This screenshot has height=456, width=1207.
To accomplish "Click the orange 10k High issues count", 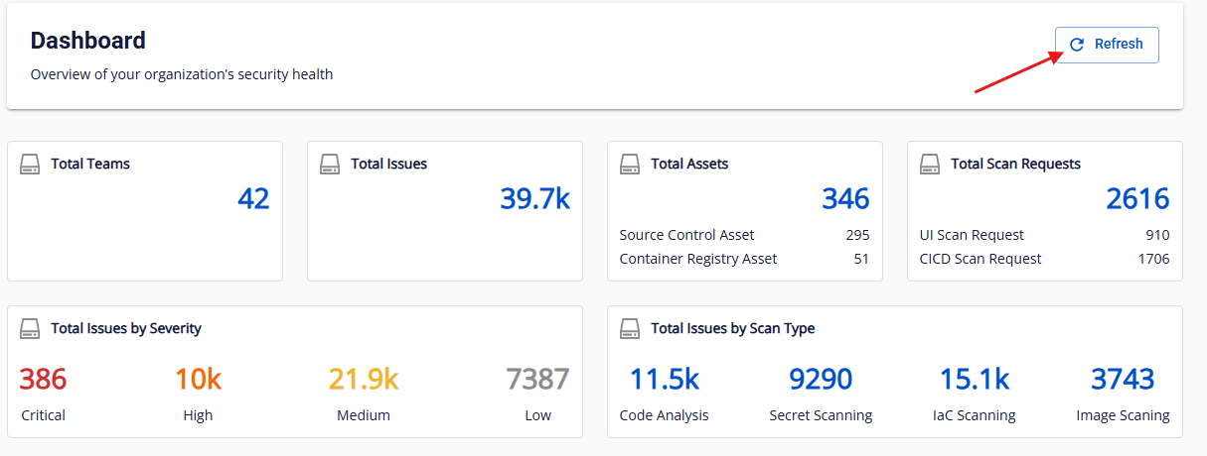I will (198, 380).
